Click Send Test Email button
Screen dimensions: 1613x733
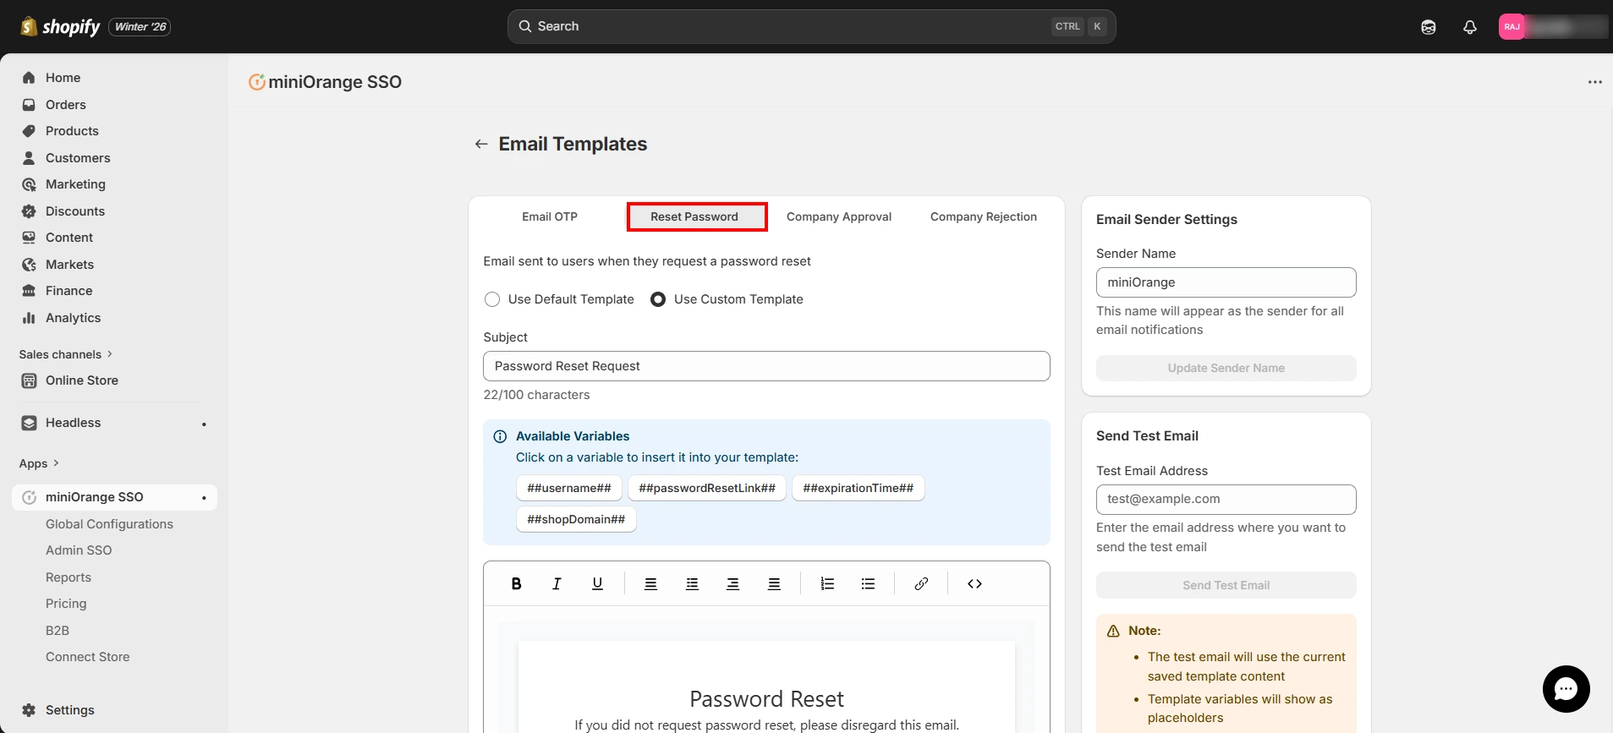coord(1226,585)
